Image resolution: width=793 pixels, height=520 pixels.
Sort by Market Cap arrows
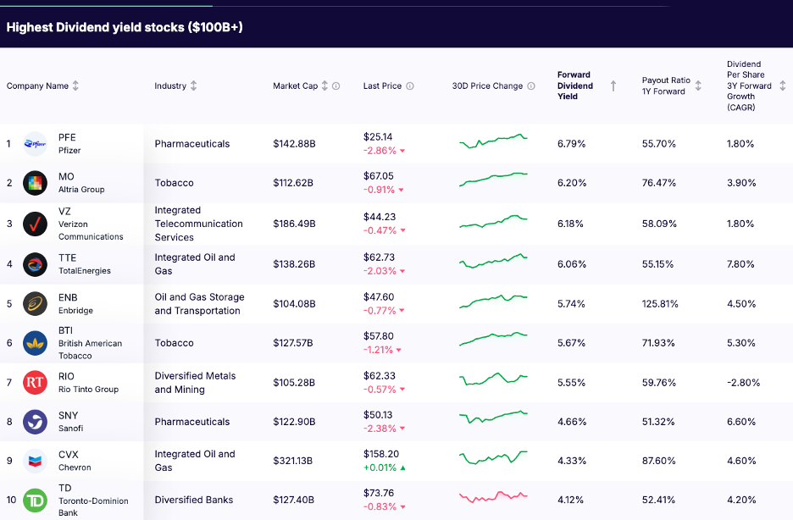324,86
